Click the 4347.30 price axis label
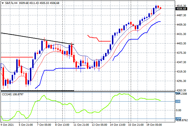 click(181, 62)
